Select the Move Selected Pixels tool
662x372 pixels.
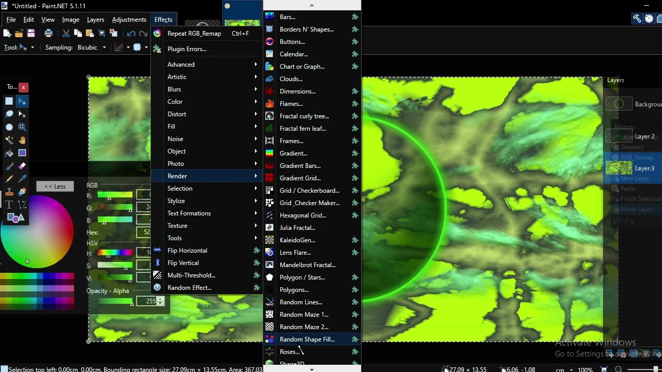coord(22,101)
